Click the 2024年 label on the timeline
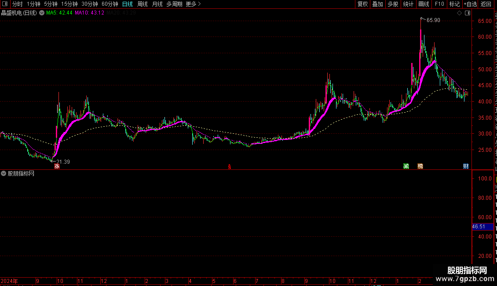 coord(9,281)
